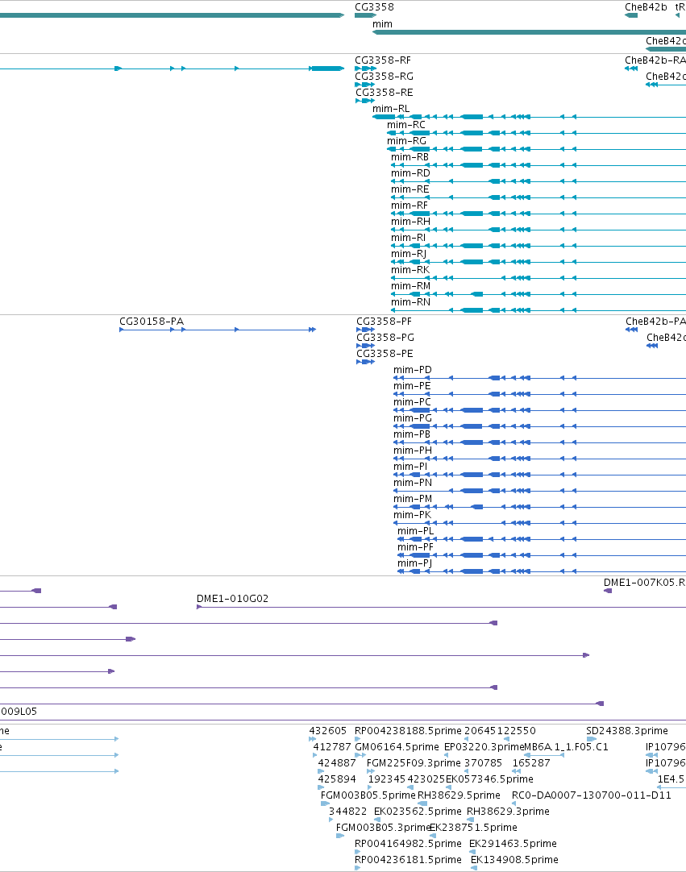
Task: Click RP004164982.5prime feature label
Action: [x=409, y=844]
